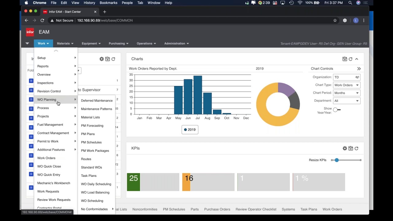Toggle Show Year/Year switch
Screen dimensions: 393x221
(337, 110)
